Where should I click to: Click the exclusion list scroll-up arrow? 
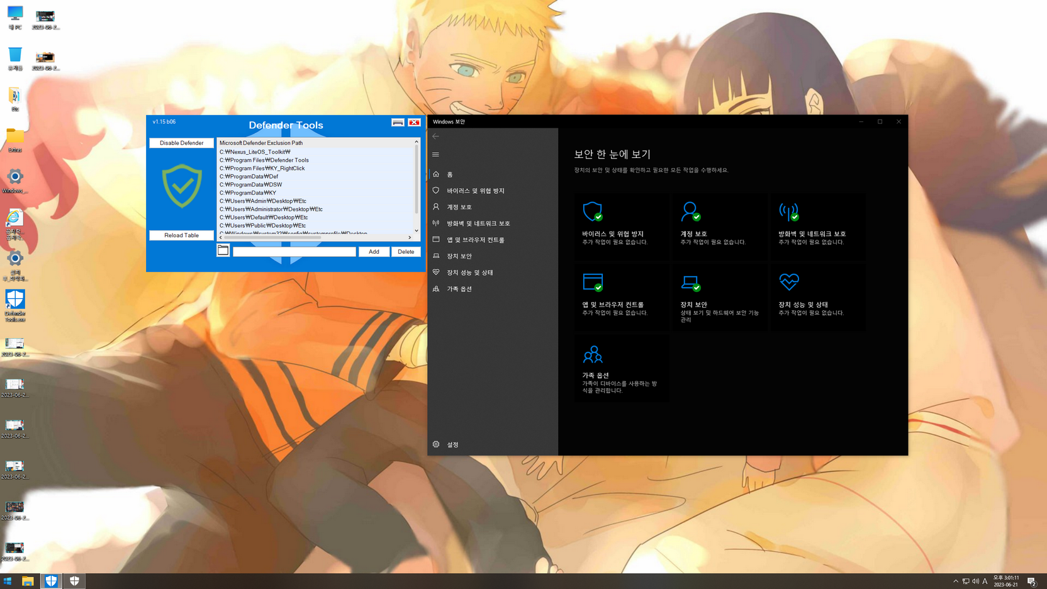[417, 142]
